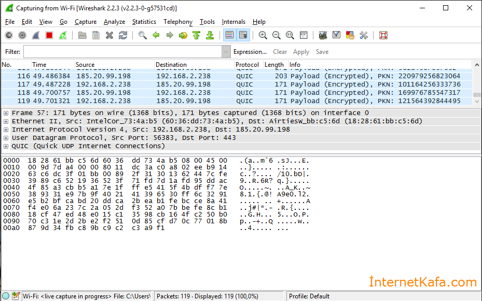
Task: Click Profile: Default in the status bar
Action: tap(309, 296)
